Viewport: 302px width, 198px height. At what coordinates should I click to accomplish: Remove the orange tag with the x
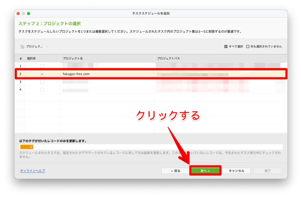31,147
